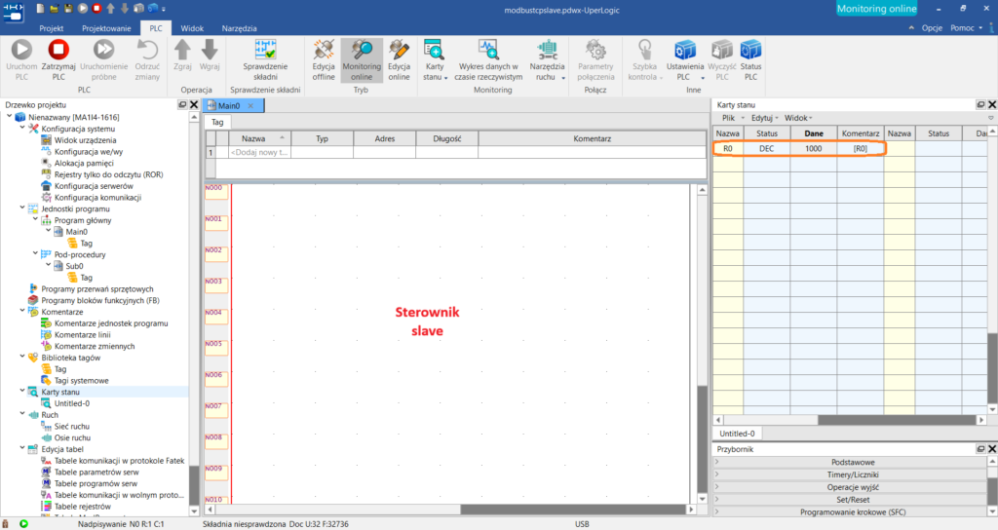Click Parametry połączenia icon

(595, 51)
